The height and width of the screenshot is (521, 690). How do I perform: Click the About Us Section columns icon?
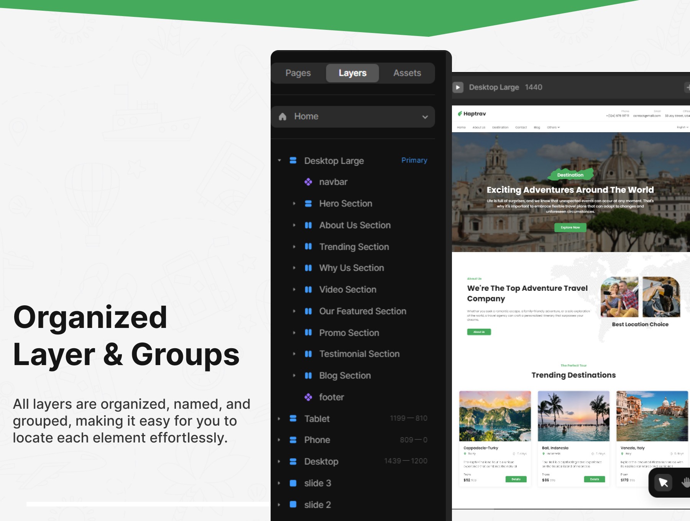click(308, 225)
